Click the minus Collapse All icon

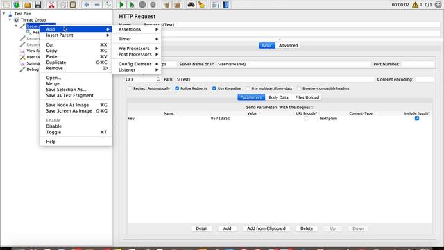click(97, 5)
